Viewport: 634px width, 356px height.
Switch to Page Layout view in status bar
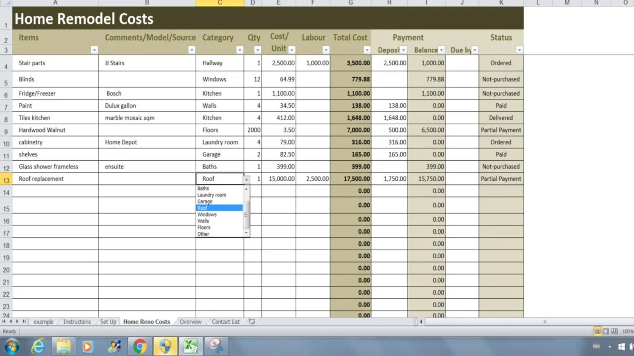tap(606, 331)
